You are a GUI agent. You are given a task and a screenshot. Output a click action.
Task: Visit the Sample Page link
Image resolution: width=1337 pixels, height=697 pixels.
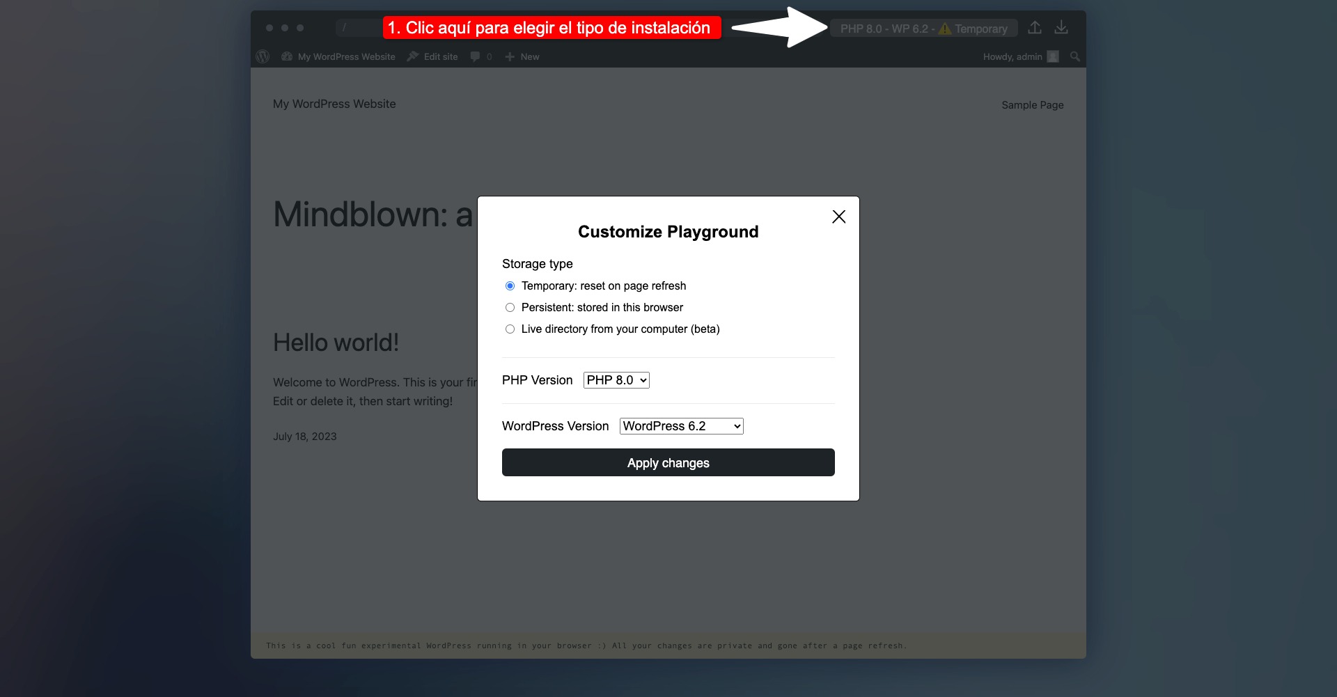point(1033,104)
